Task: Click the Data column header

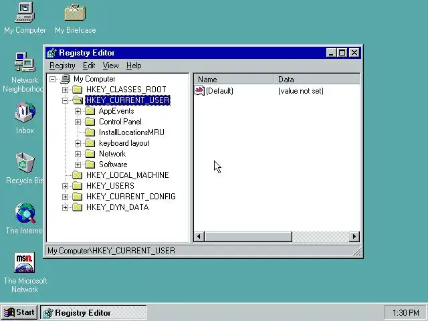Action: tap(316, 79)
